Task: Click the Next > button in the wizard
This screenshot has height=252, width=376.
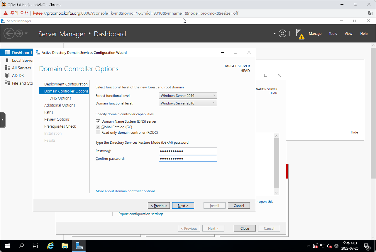Action: (183, 205)
